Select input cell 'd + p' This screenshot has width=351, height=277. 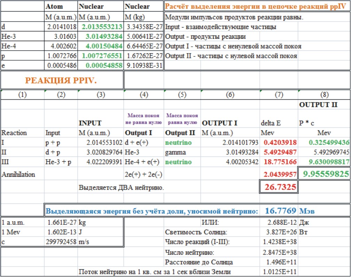point(61,152)
